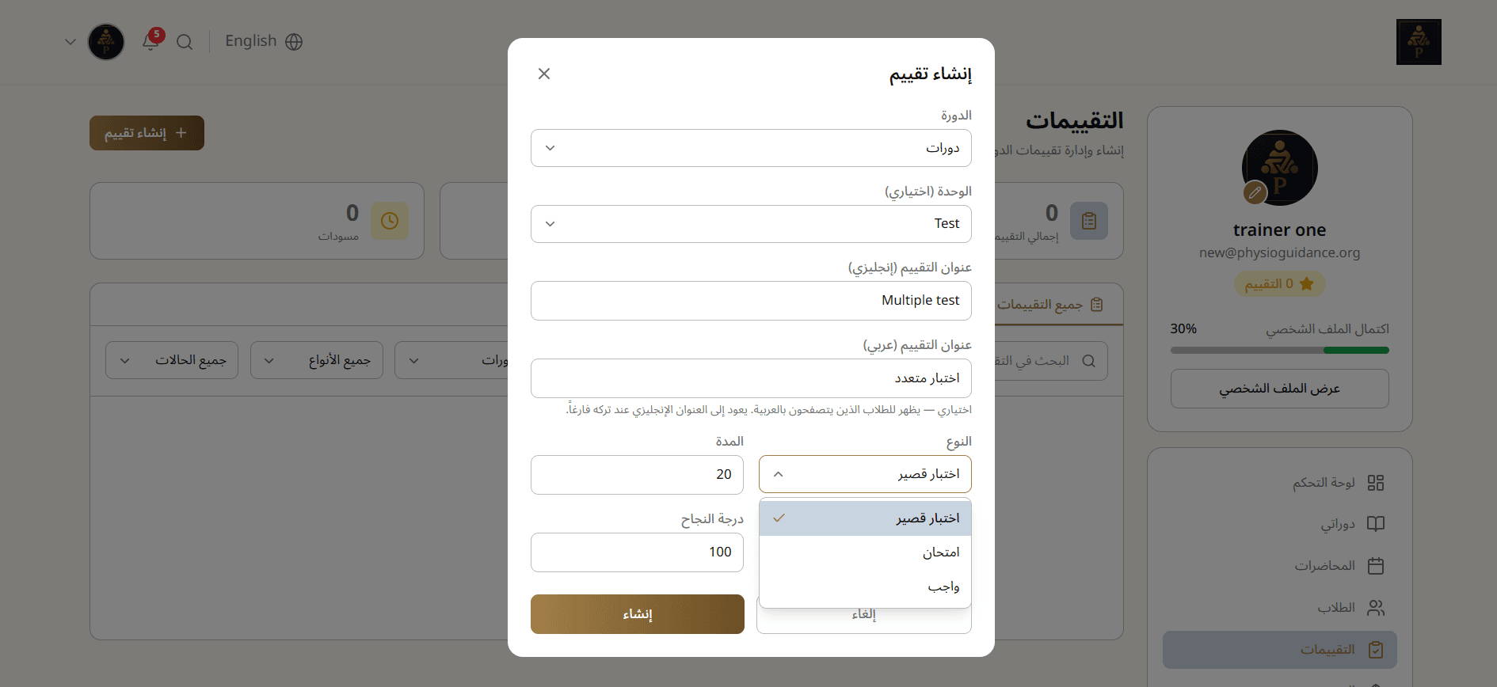
Task: Click عرض الملف الشخصي button
Action: (x=1280, y=389)
